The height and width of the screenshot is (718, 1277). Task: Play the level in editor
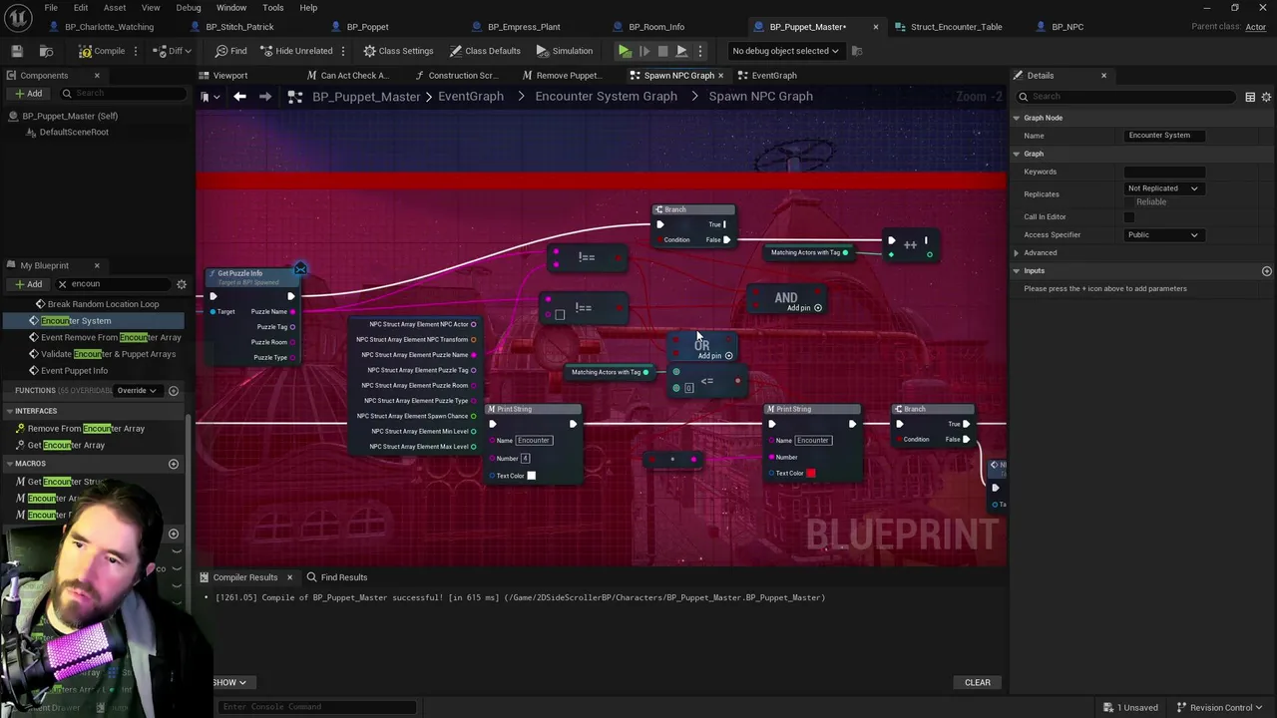coord(625,51)
